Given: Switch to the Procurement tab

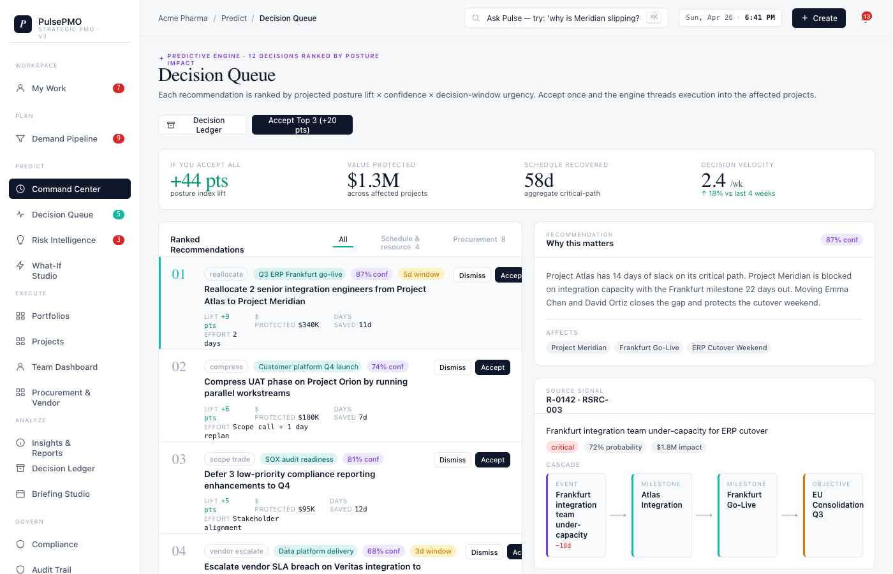Looking at the screenshot, I should point(479,240).
